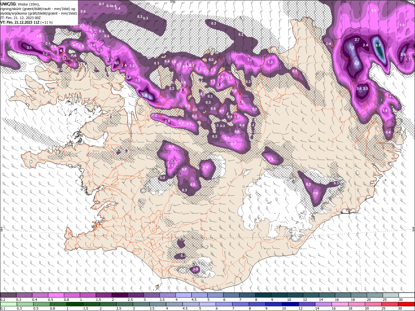Click the 0.8 swatch in the upper legend
415x311 pixels.
(72, 295)
